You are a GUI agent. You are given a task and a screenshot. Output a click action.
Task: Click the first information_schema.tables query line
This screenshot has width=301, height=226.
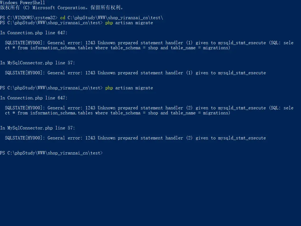(x=118, y=48)
